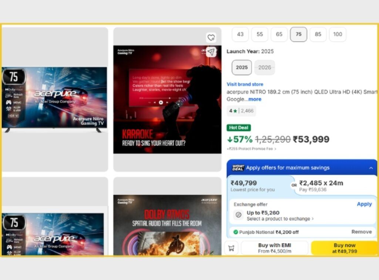Select 65 inch size option
Screen dimensions: 379x280
click(x=279, y=34)
